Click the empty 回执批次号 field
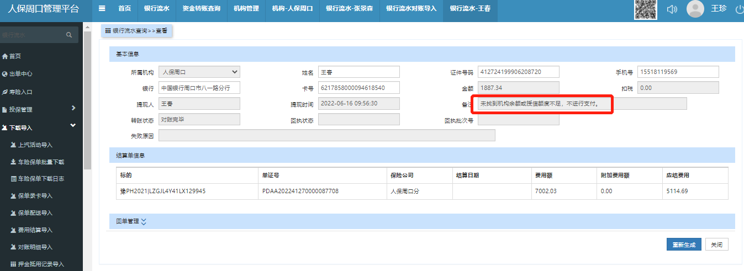 coord(519,119)
